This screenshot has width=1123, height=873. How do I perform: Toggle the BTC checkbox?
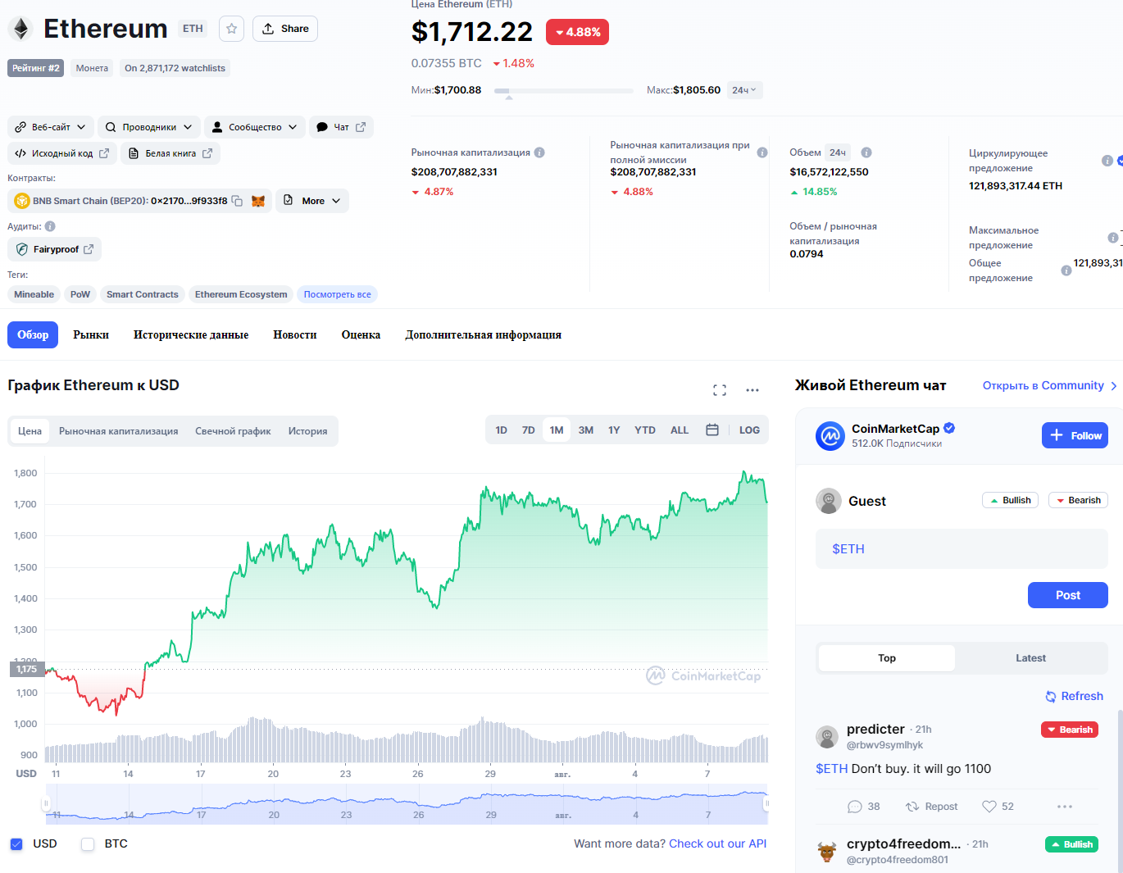(x=88, y=844)
